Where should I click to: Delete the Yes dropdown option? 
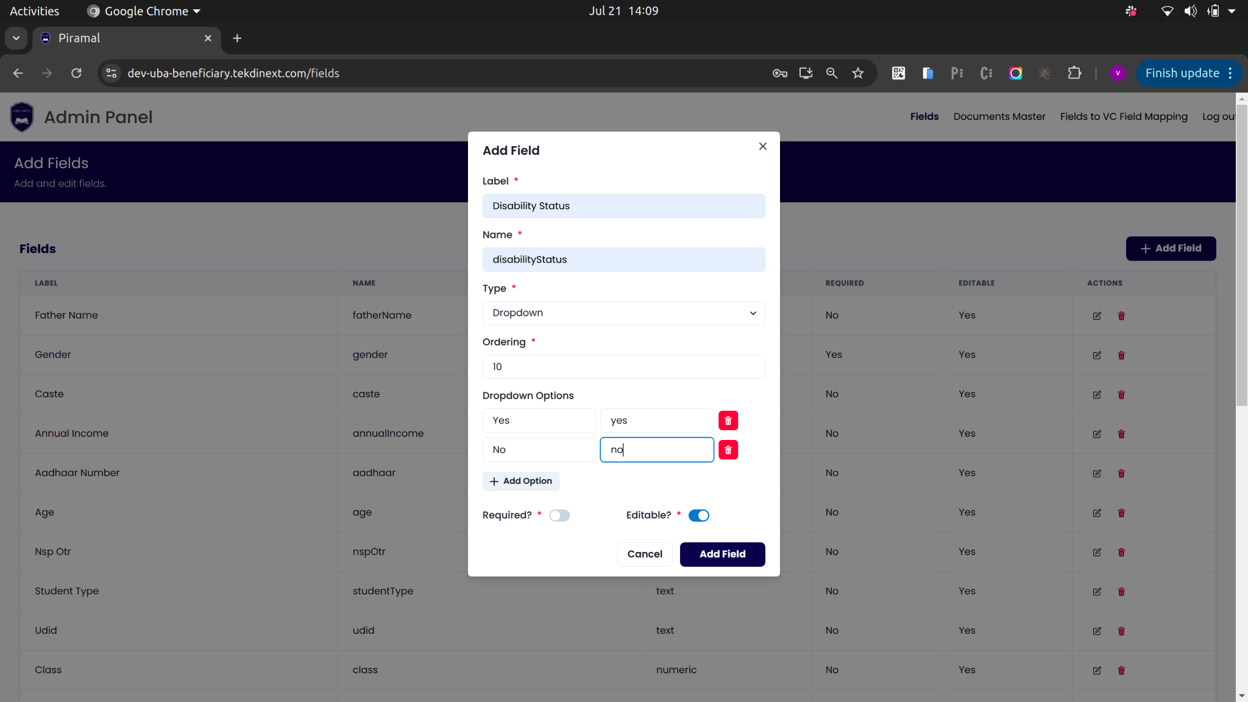tap(728, 420)
